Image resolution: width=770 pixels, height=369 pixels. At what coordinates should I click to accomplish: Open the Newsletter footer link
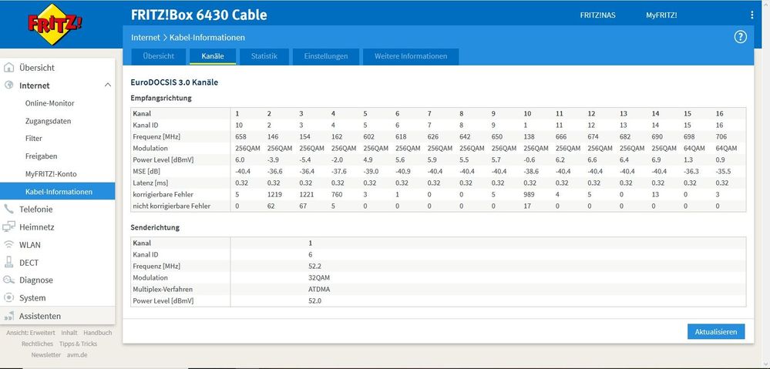pos(46,355)
